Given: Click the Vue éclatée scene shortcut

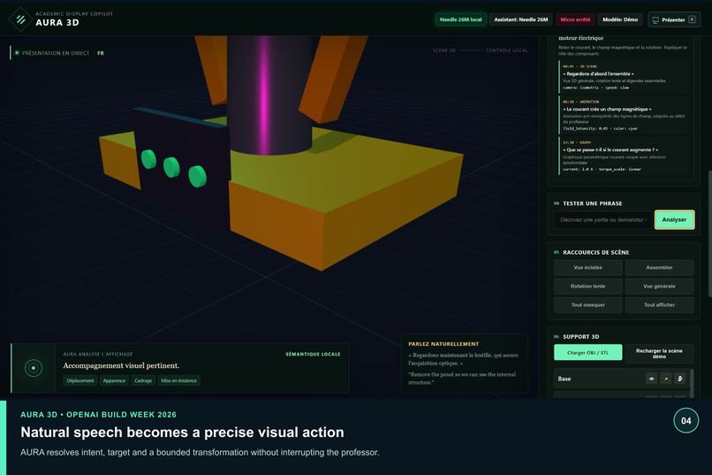Looking at the screenshot, I should 587,268.
